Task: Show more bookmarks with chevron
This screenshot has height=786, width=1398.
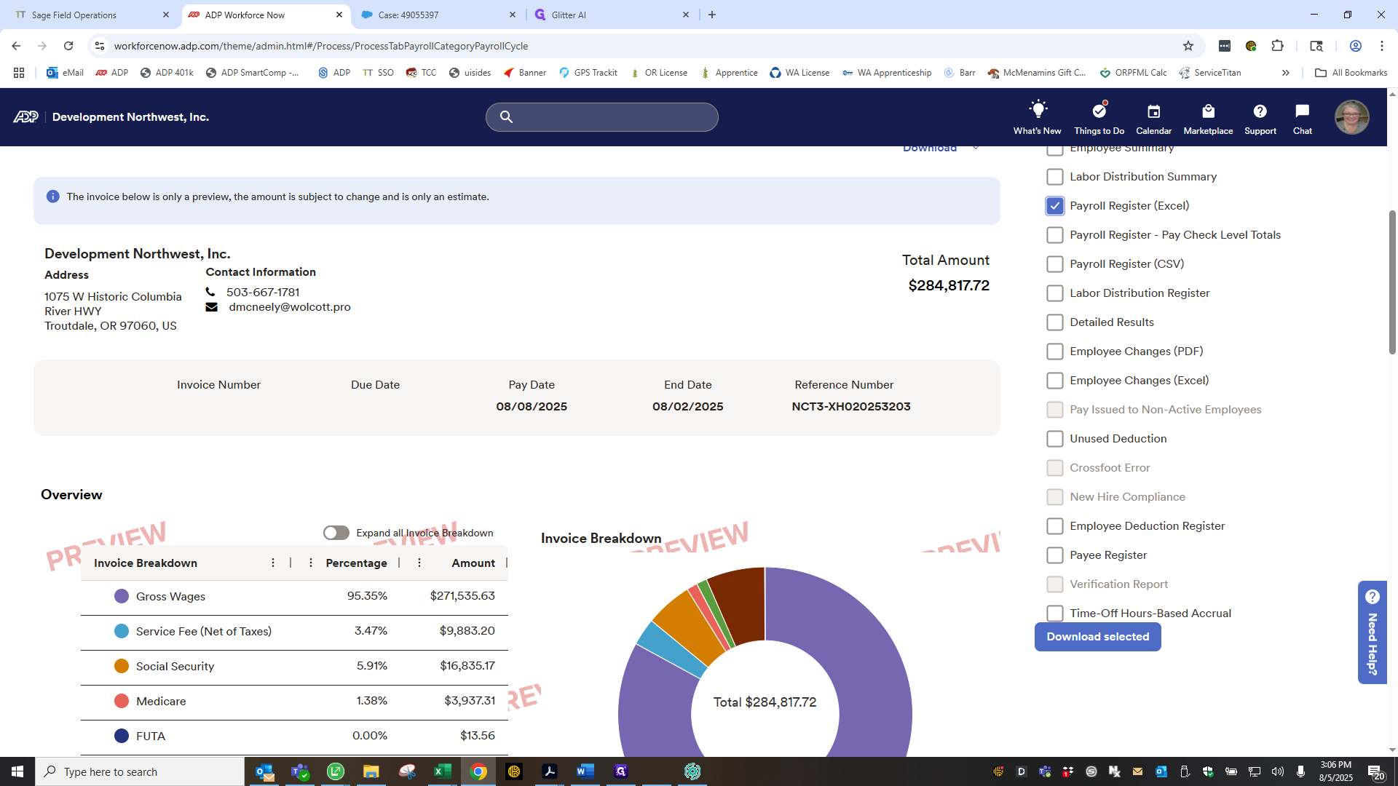Action: (x=1286, y=73)
